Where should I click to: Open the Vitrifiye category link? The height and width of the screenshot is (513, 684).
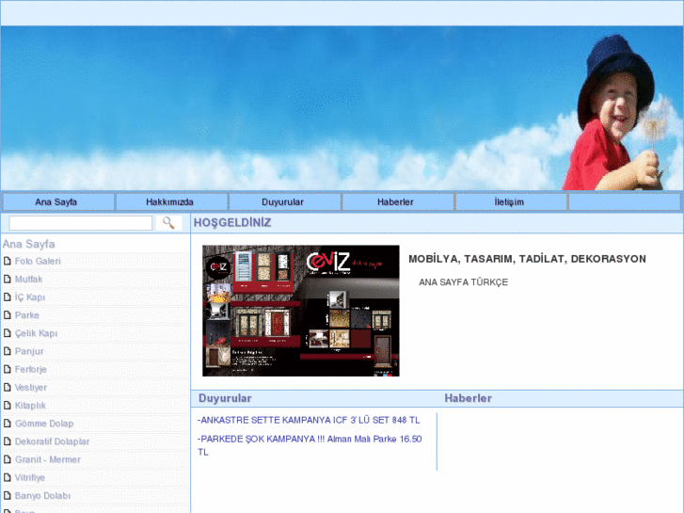coord(30,477)
